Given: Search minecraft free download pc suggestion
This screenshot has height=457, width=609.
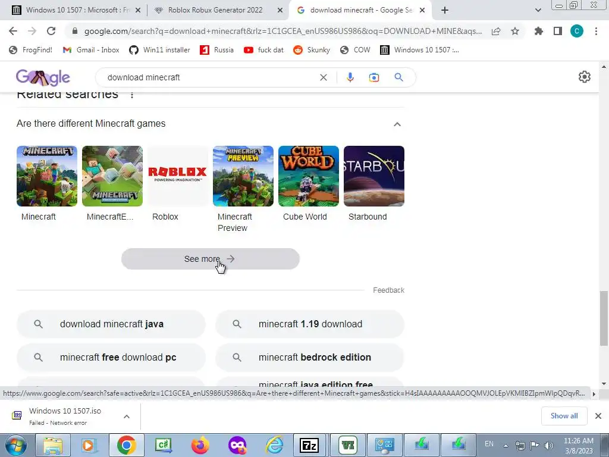Looking at the screenshot, I should [x=111, y=358].
